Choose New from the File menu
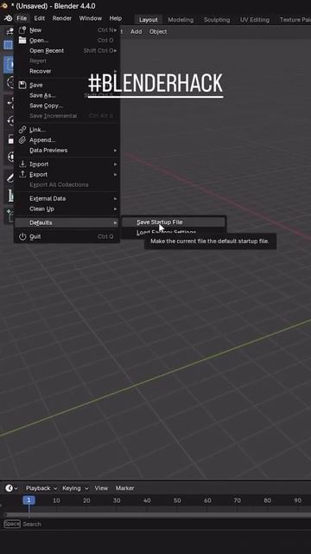 pyautogui.click(x=67, y=30)
